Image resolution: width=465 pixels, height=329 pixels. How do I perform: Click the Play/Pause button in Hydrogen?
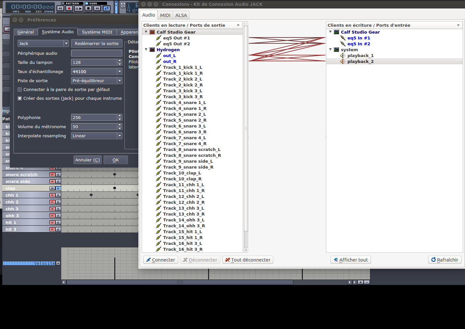tap(78, 8)
